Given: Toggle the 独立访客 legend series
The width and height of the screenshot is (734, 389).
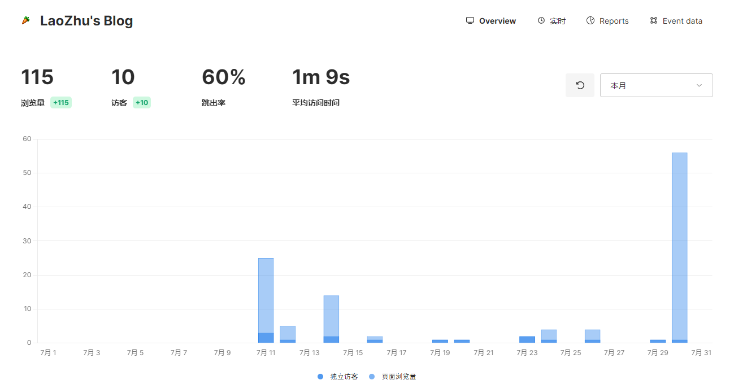Looking at the screenshot, I should coord(337,377).
